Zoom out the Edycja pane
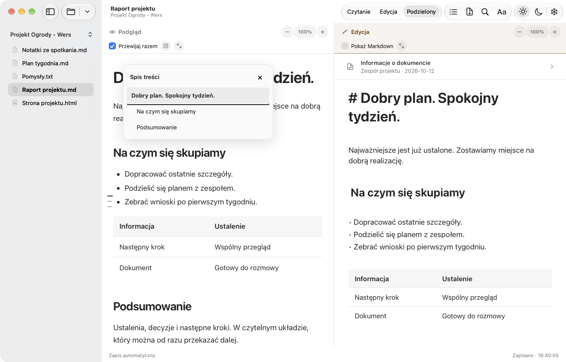566x362 pixels. pos(520,32)
